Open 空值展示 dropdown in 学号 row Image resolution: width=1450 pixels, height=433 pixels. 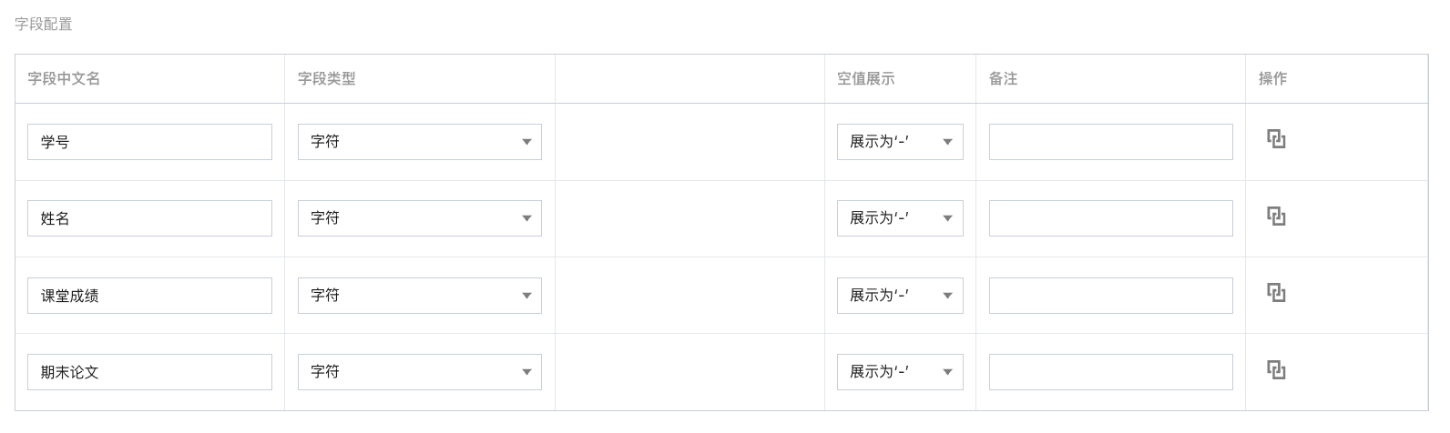tap(900, 142)
